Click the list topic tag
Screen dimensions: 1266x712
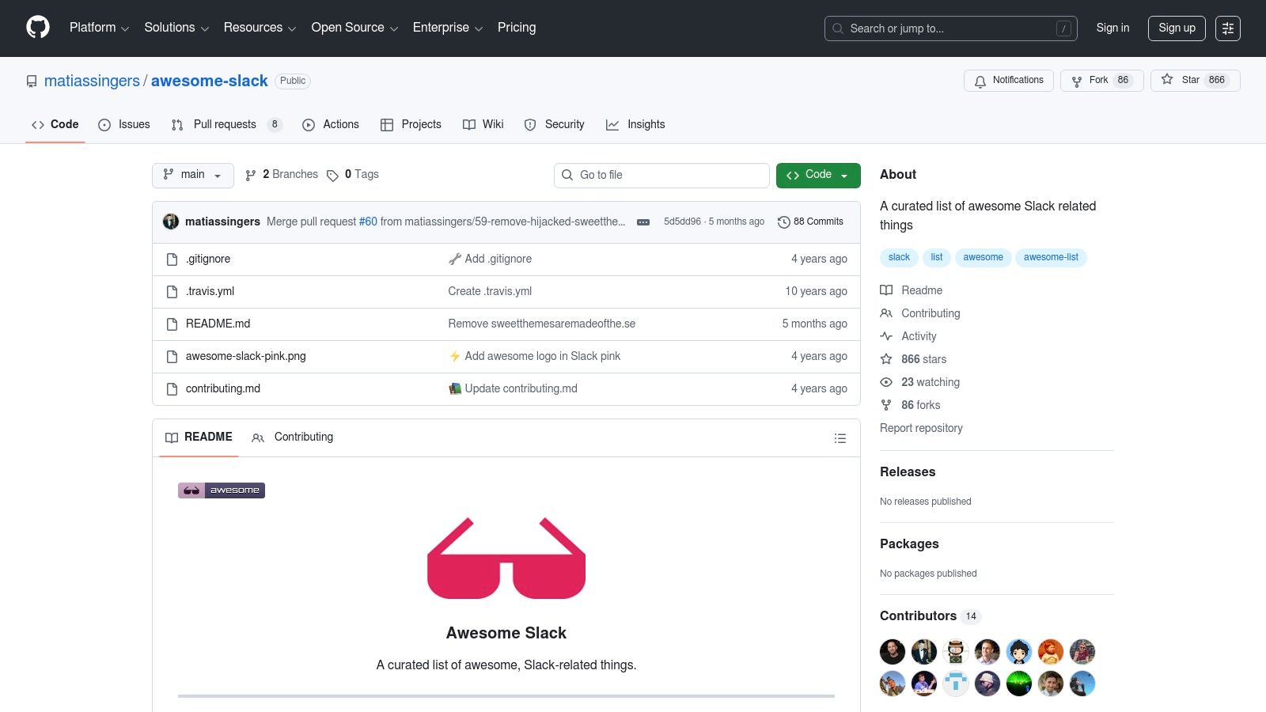pos(937,257)
